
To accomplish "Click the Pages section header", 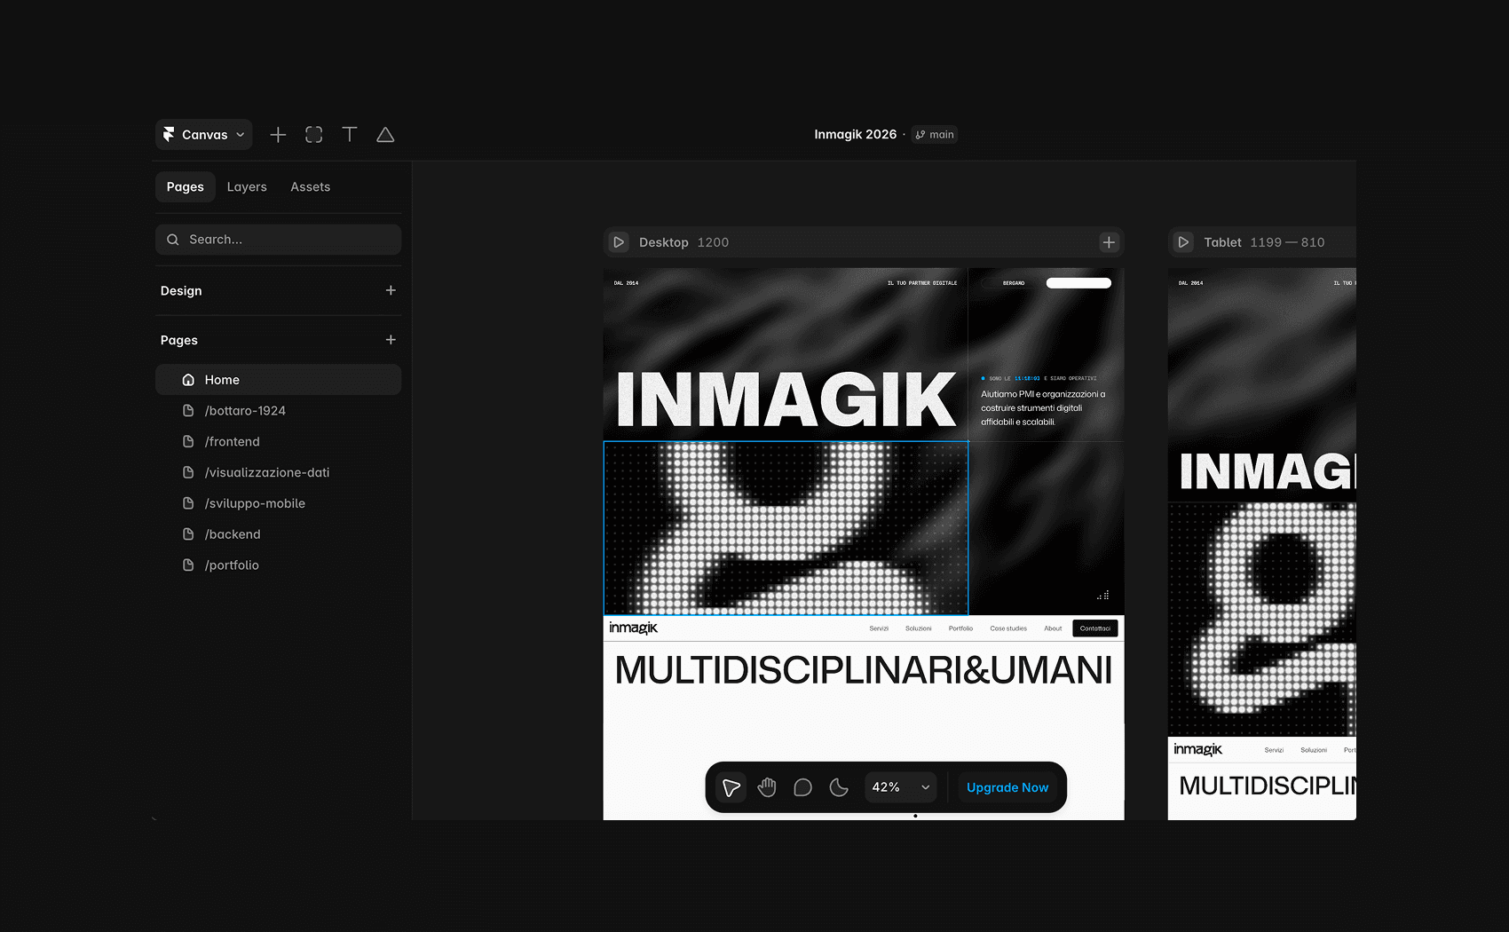I will point(179,340).
